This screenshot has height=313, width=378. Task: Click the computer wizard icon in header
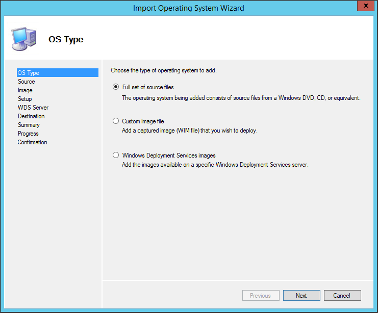tap(23, 39)
